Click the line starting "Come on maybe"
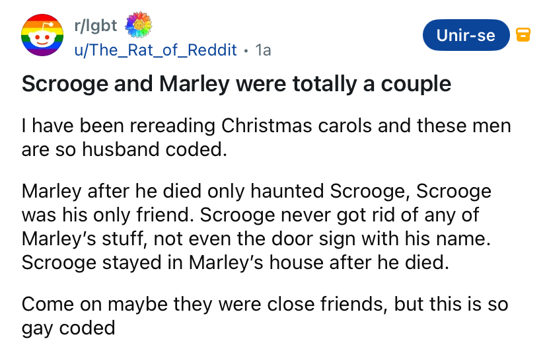Viewport: 547px width, 351px height. point(266,305)
